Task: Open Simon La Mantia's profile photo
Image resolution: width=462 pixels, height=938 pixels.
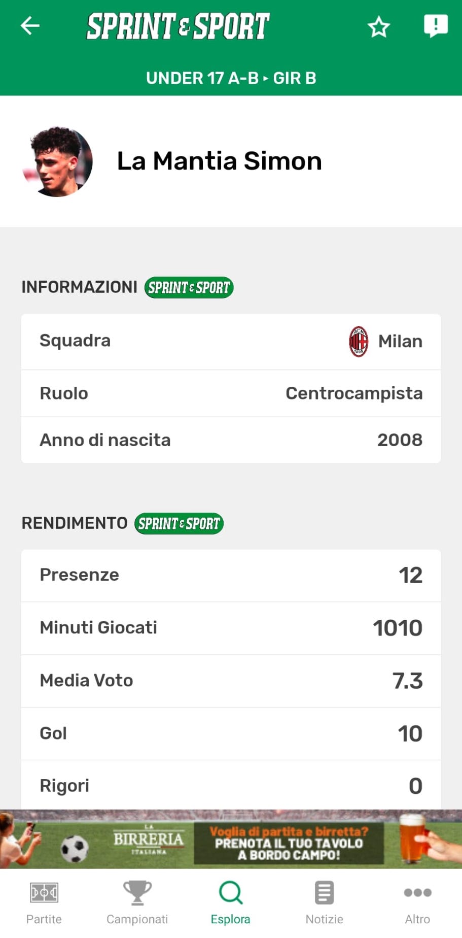Action: [x=58, y=161]
